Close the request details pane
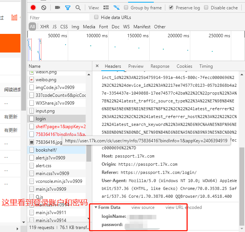The height and width of the screenshot is (232, 245). click(x=97, y=66)
